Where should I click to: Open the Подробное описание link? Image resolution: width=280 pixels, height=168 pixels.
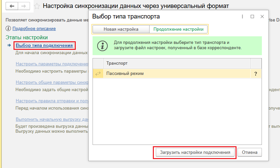pos(34,29)
